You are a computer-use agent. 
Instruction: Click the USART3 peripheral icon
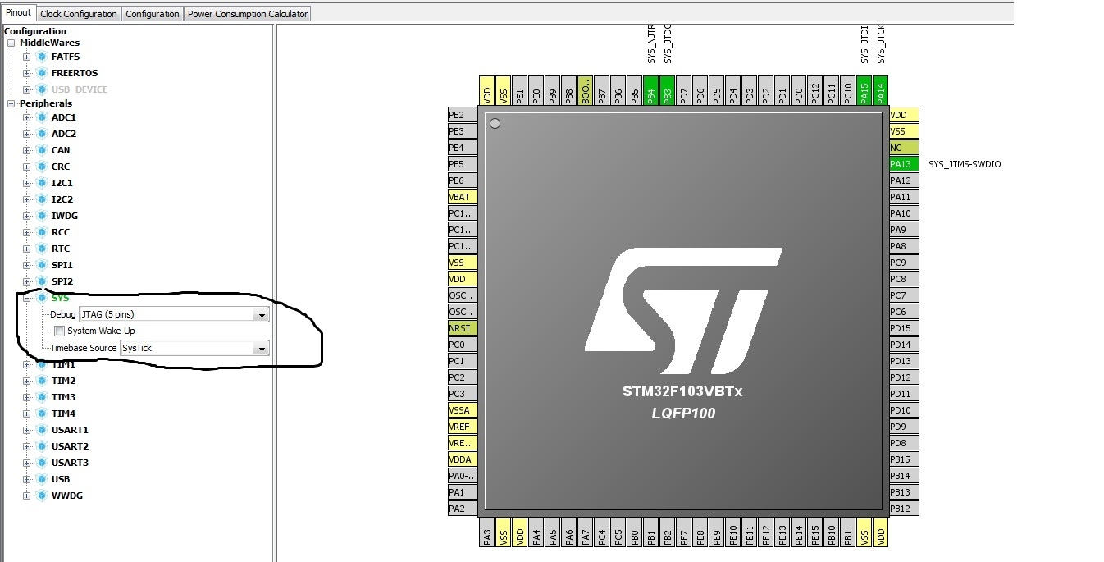pos(41,463)
